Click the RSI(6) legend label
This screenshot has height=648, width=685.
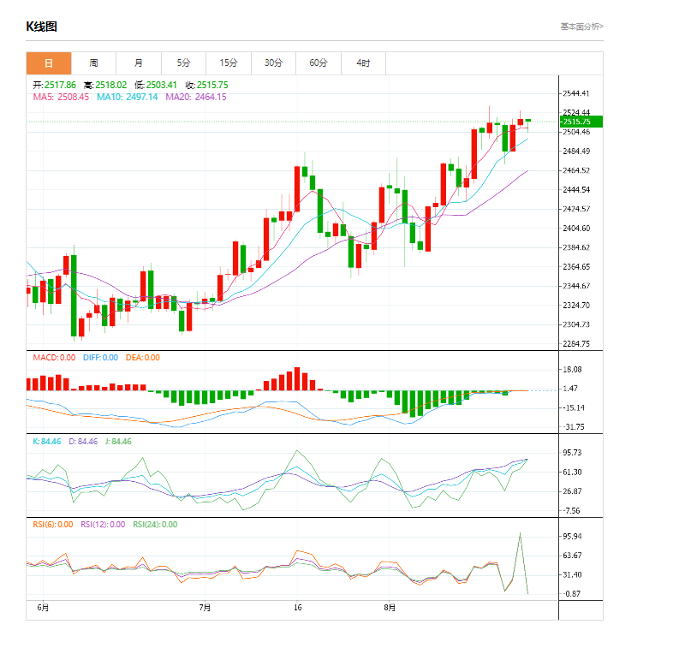tap(52, 525)
